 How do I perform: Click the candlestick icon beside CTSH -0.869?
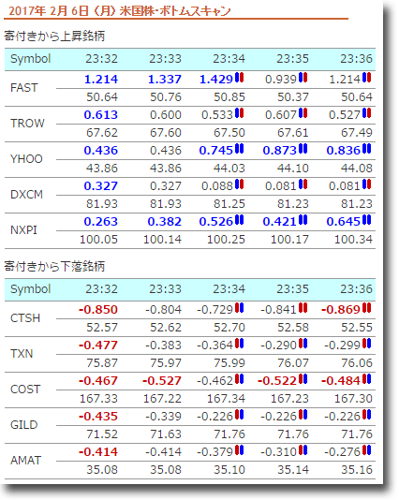point(367,308)
